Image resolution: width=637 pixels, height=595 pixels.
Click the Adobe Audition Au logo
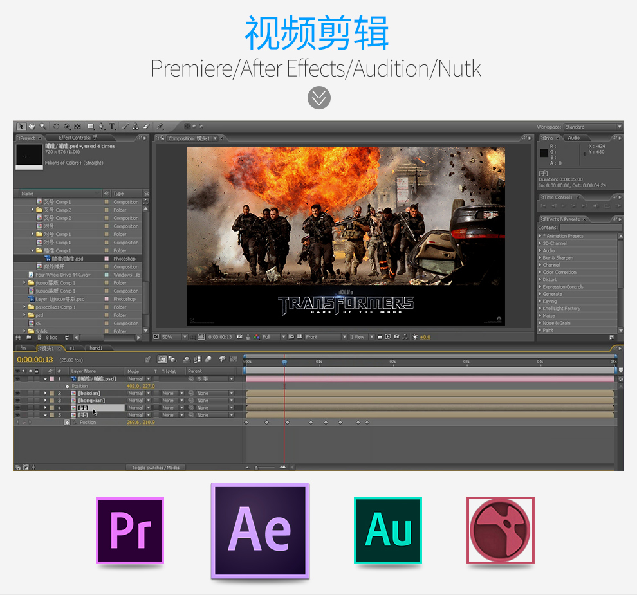388,530
